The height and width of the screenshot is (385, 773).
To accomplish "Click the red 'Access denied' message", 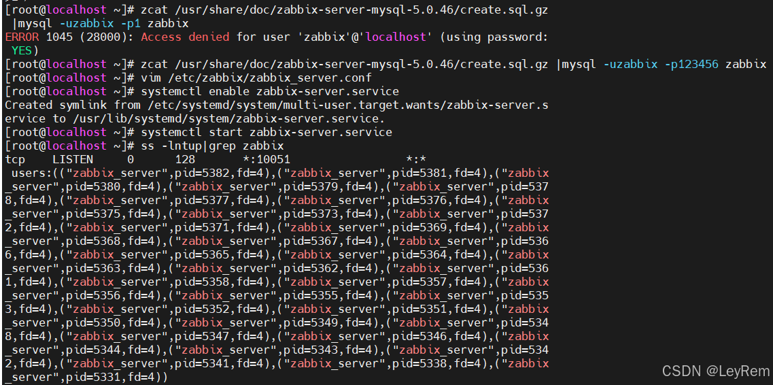I will click(186, 37).
